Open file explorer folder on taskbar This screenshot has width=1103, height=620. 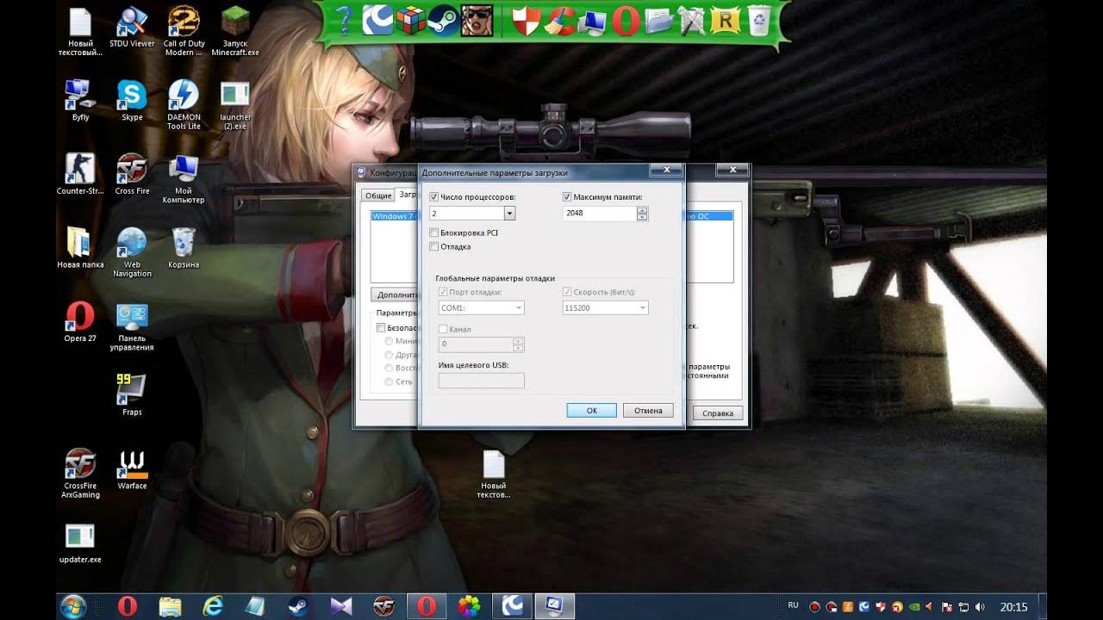[x=171, y=606]
